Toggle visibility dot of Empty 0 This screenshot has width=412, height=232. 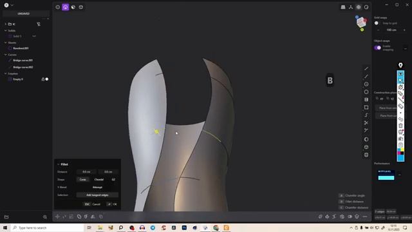[x=47, y=79]
